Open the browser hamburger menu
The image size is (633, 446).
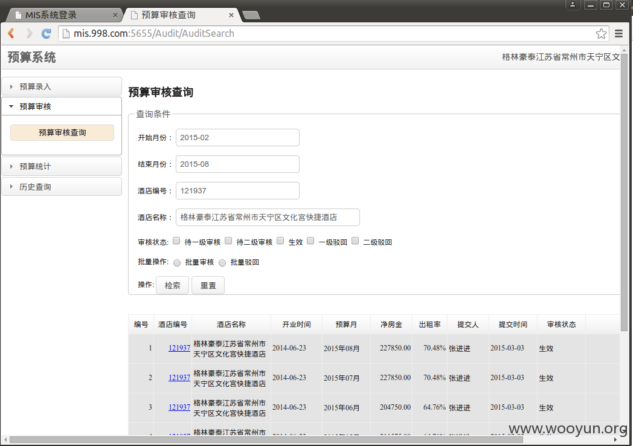coord(619,33)
